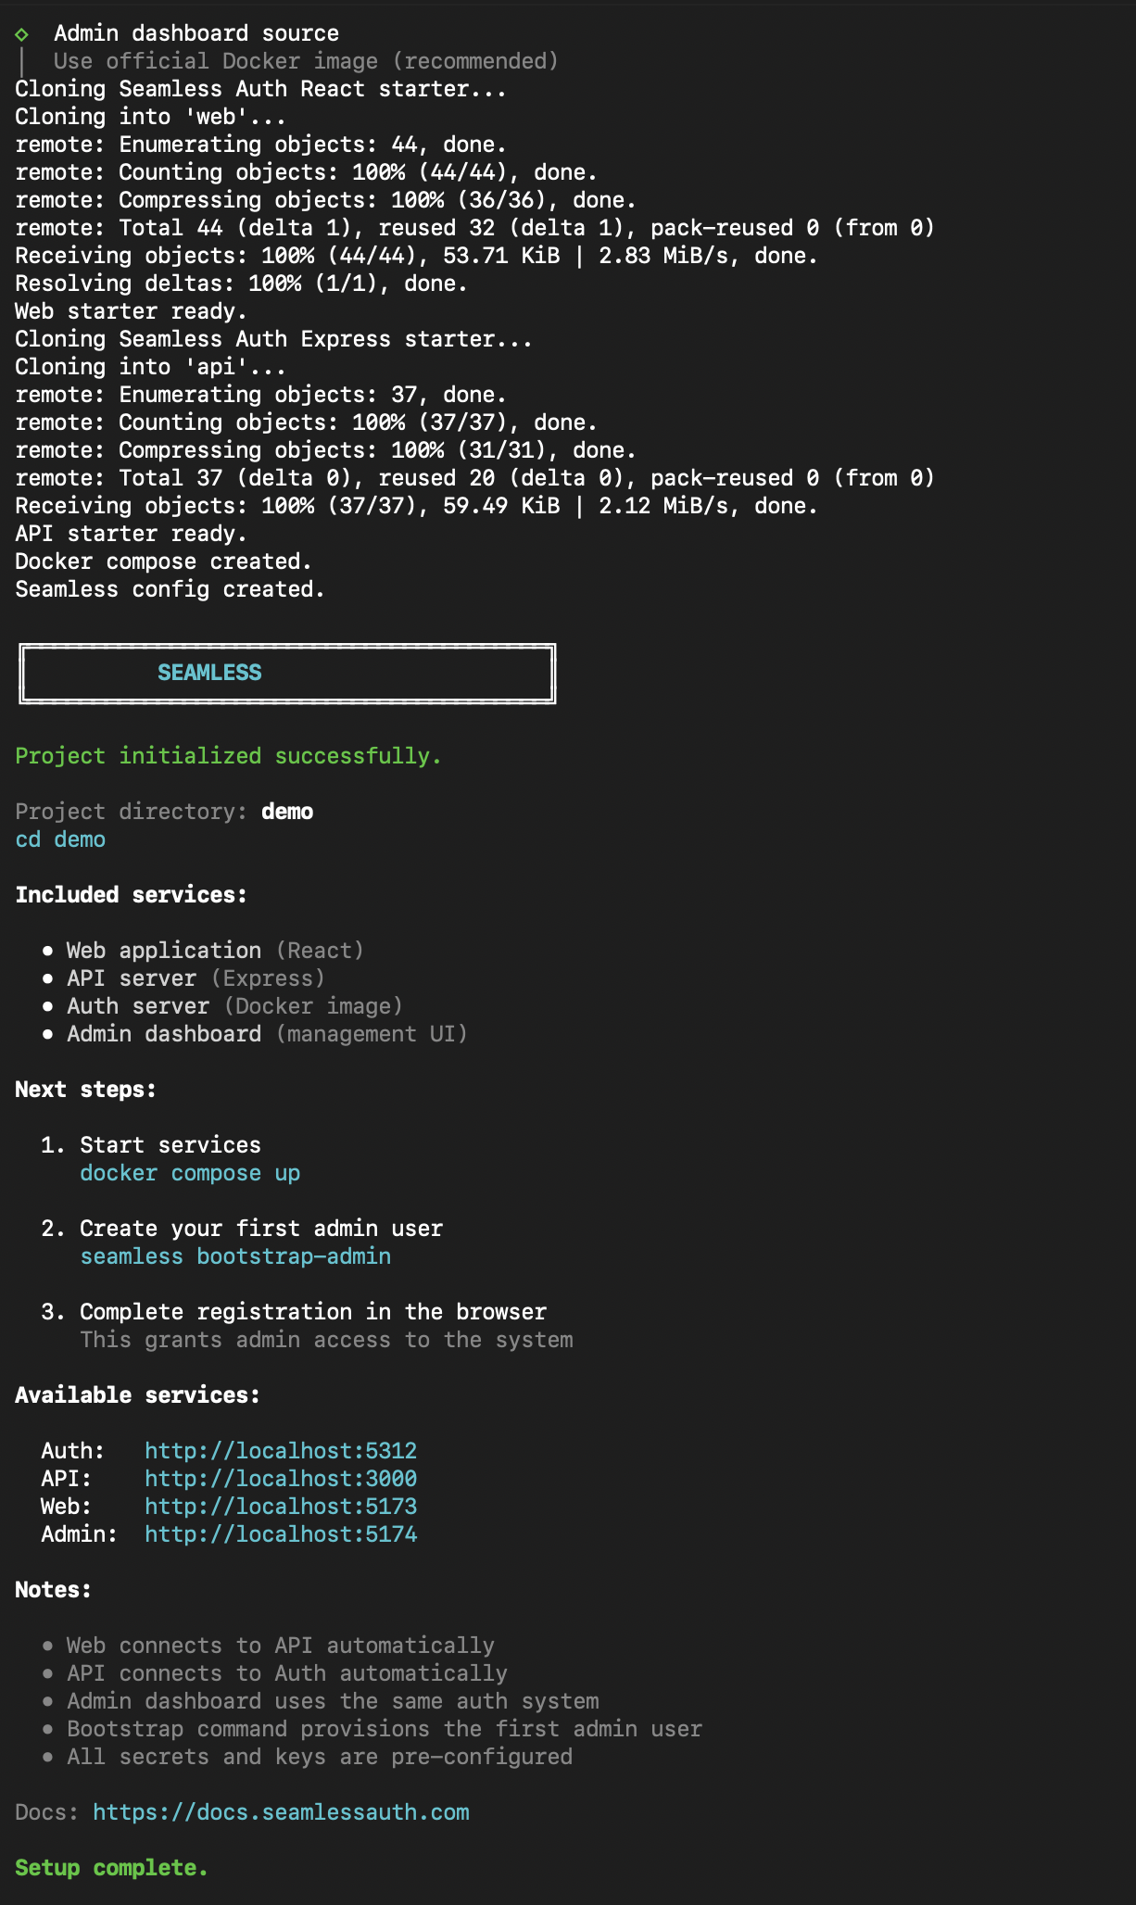Click the 'cd demo' command text
The image size is (1136, 1905).
(x=60, y=839)
